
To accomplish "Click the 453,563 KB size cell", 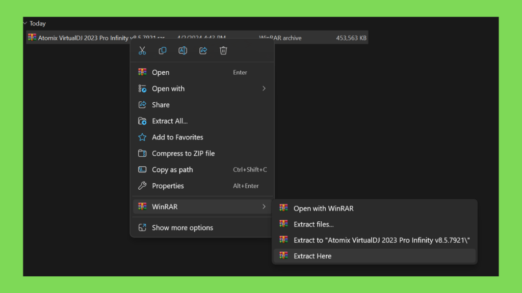I will [x=351, y=38].
